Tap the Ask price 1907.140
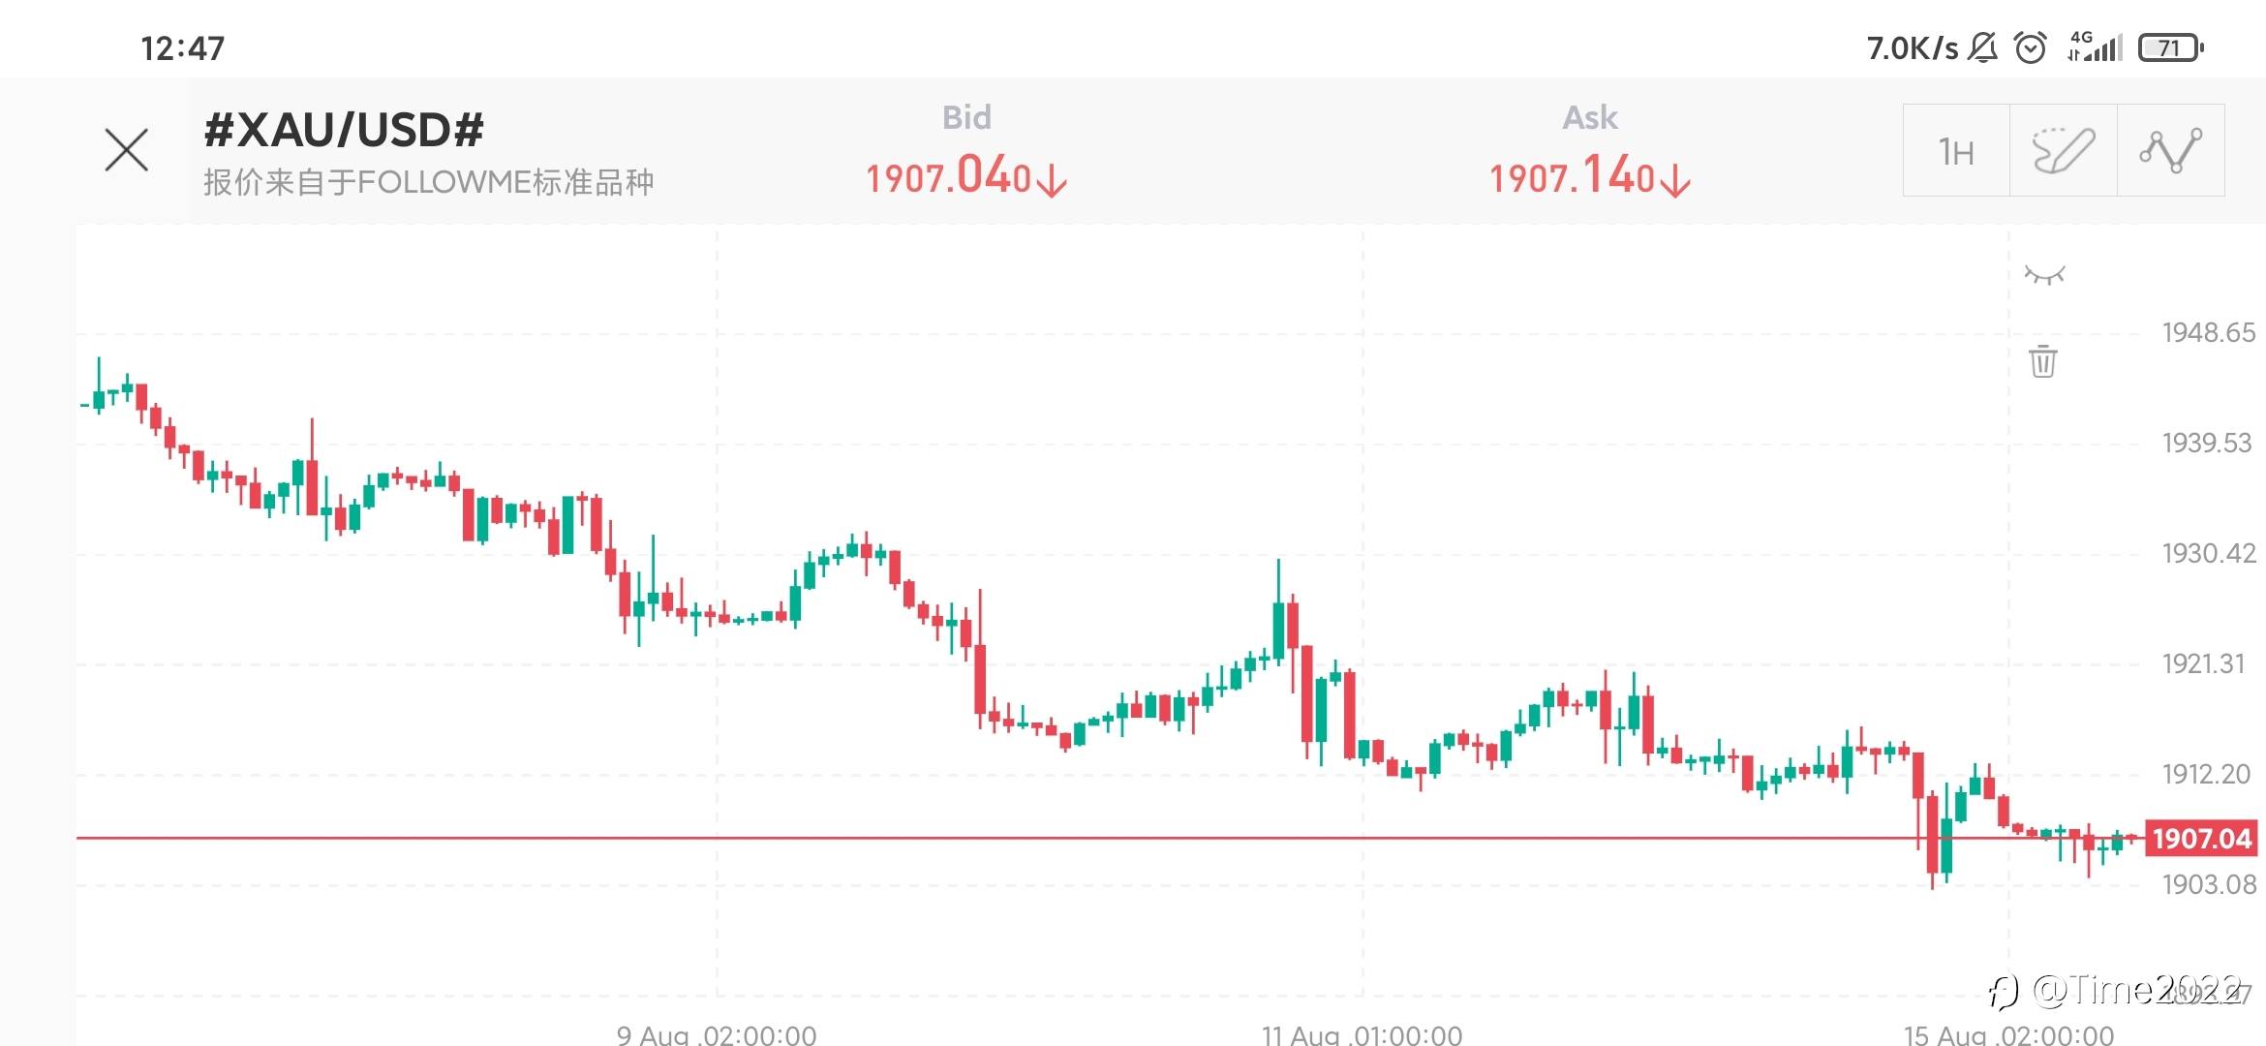 tap(1589, 177)
